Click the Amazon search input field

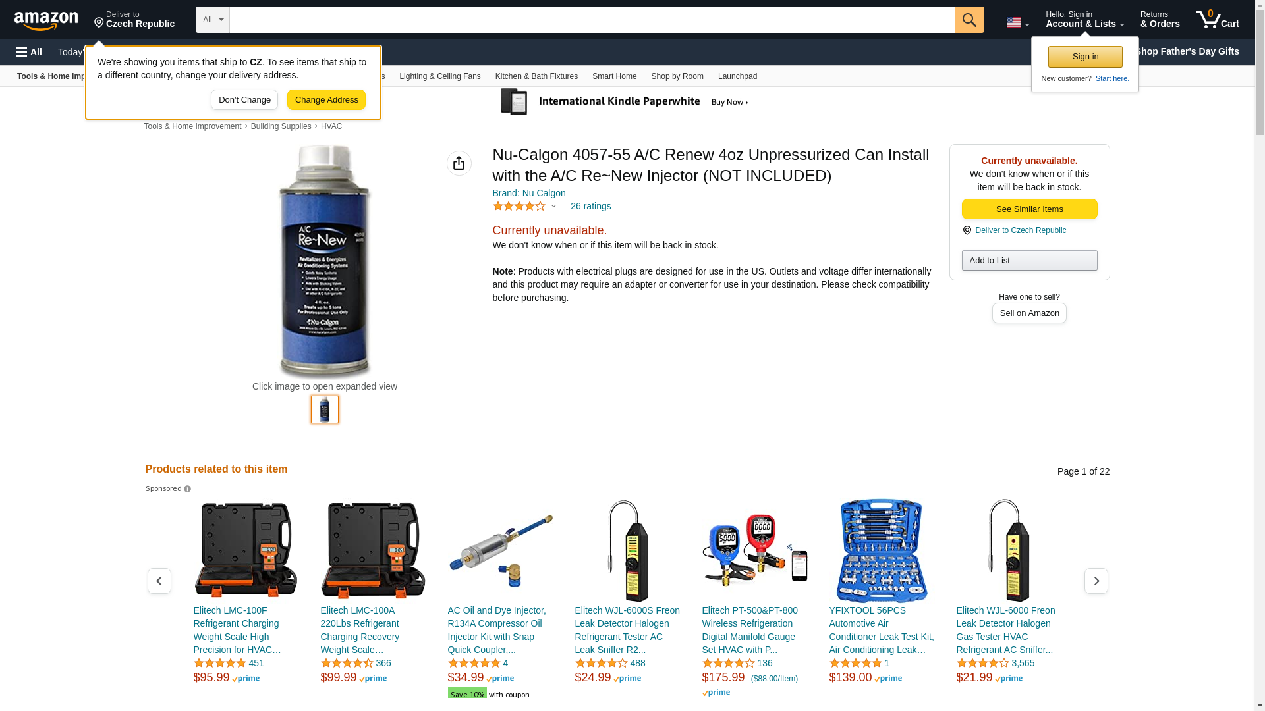coord(592,20)
